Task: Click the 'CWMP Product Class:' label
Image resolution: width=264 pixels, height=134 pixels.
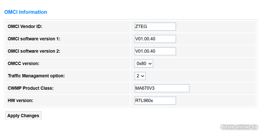Action: coord(30,88)
